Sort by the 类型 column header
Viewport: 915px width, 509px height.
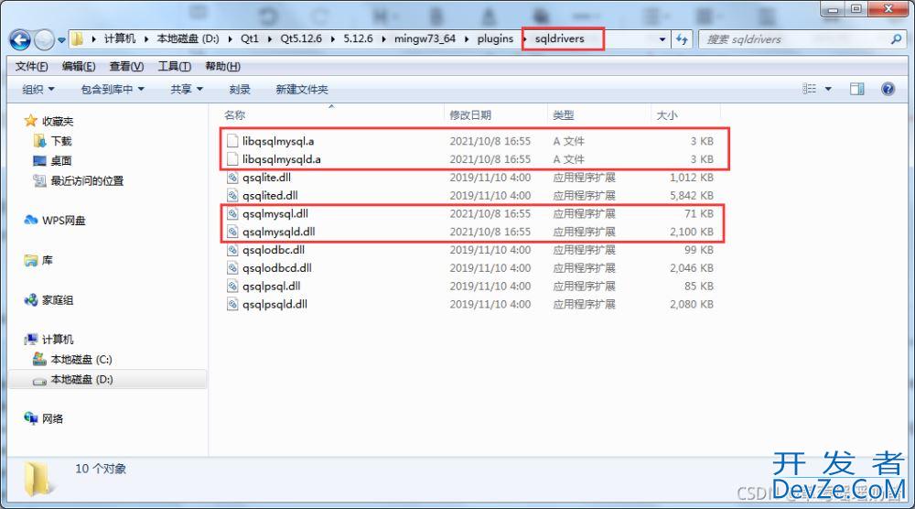(563, 115)
